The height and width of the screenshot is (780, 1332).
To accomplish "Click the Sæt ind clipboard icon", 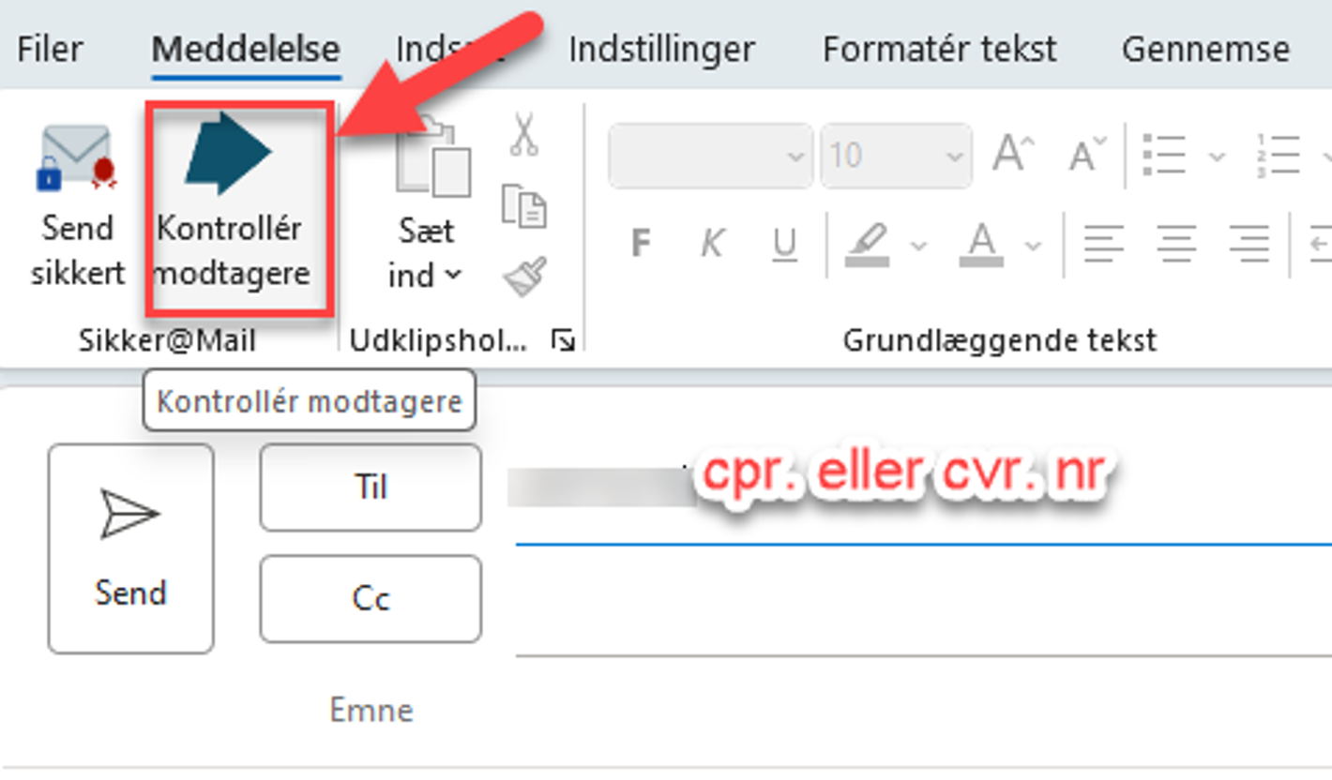I will (x=432, y=159).
